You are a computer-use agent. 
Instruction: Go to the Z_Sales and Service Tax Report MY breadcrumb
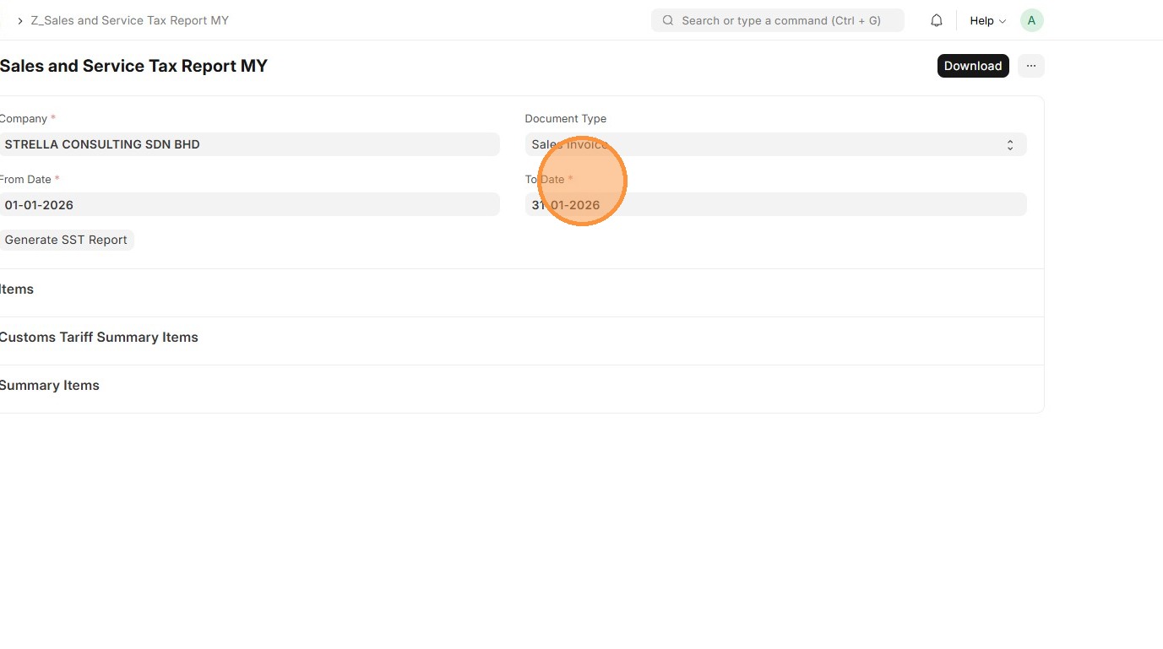point(130,20)
